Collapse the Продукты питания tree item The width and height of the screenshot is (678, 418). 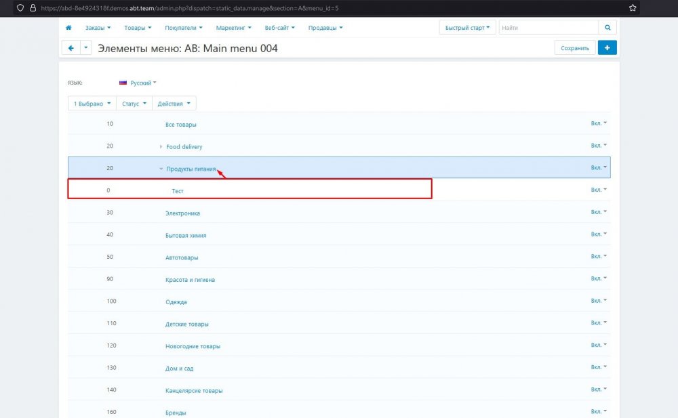[x=161, y=169]
